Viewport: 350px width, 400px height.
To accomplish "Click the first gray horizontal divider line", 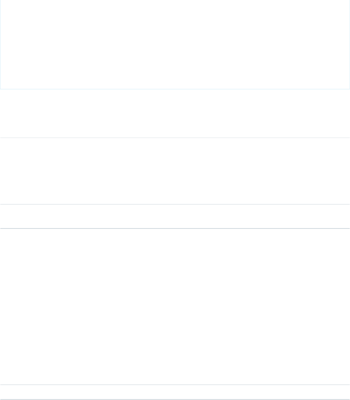I will pos(175,138).
